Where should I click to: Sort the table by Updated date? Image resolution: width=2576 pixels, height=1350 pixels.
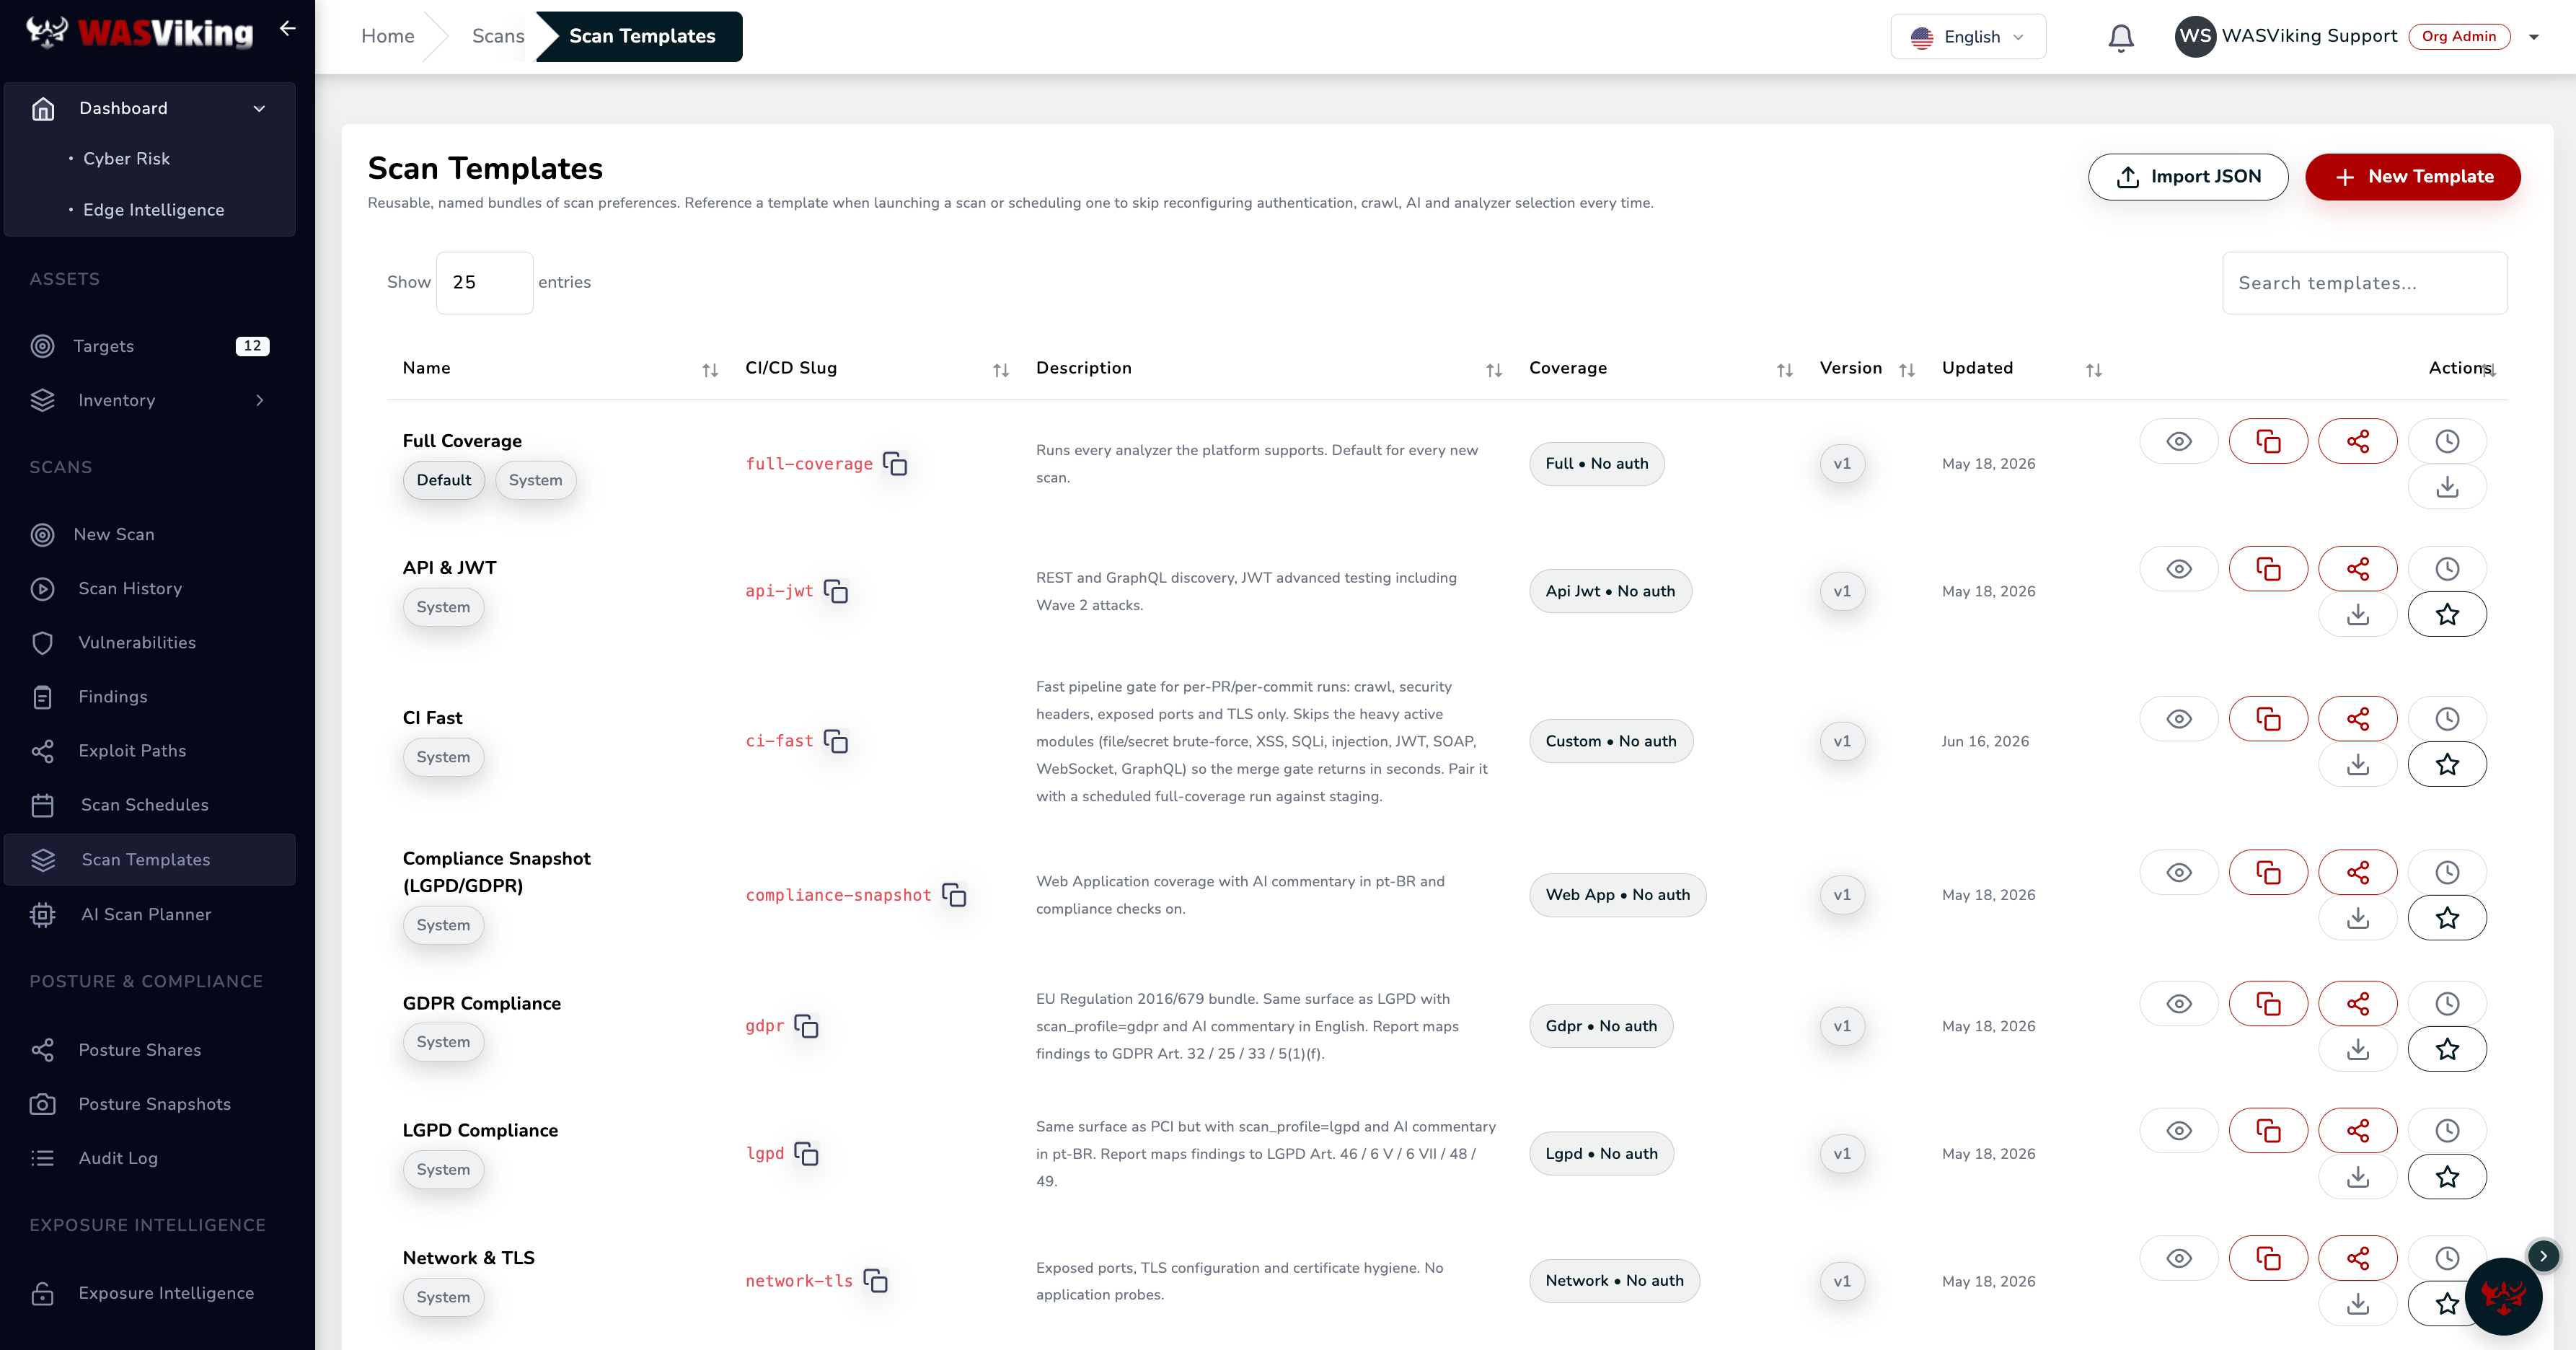coord(2094,370)
